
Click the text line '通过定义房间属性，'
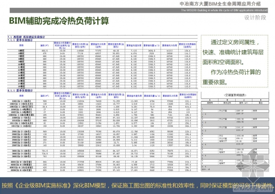(235, 42)
